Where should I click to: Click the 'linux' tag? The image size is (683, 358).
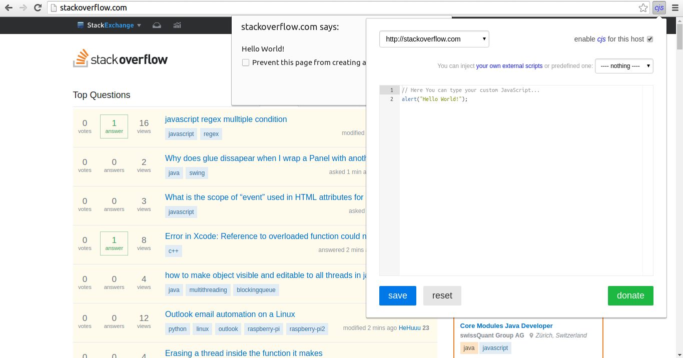click(x=203, y=329)
